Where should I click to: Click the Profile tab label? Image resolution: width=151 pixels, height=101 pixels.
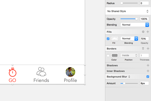(70, 80)
